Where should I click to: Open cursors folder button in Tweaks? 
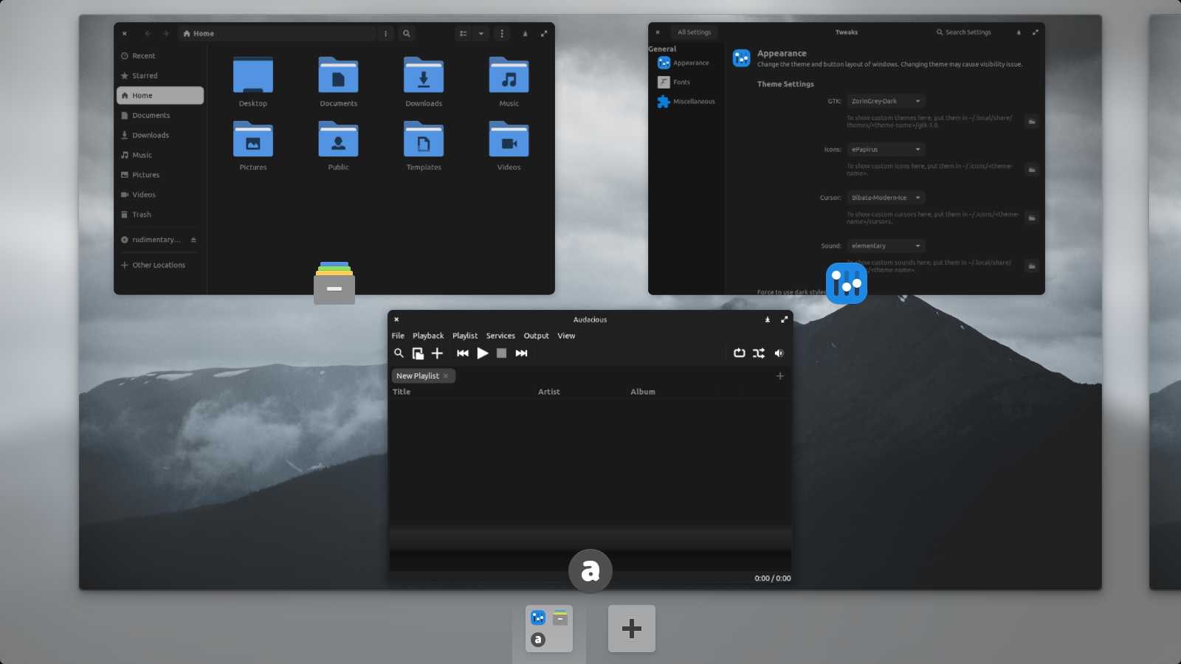pyautogui.click(x=1032, y=218)
